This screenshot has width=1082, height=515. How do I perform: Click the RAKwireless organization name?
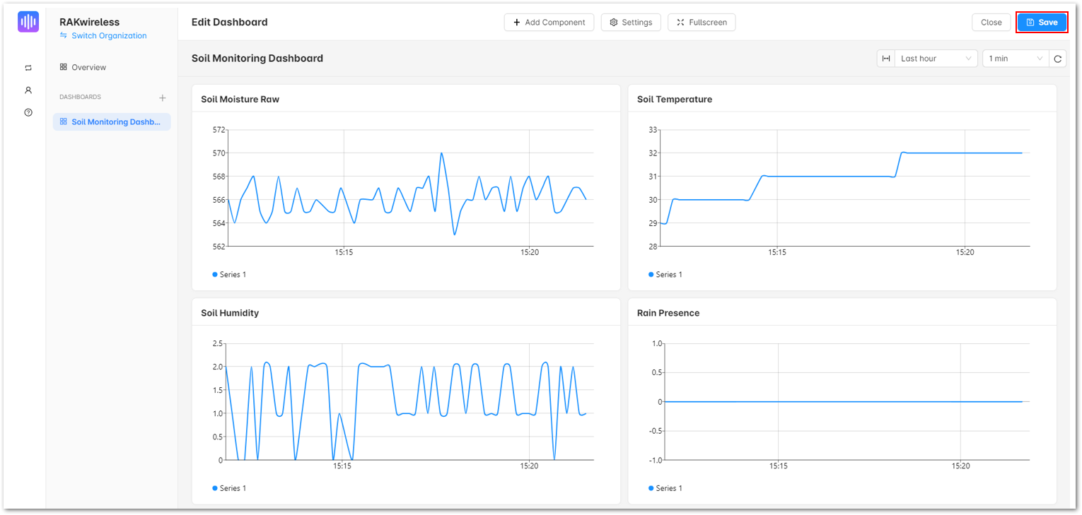click(89, 23)
